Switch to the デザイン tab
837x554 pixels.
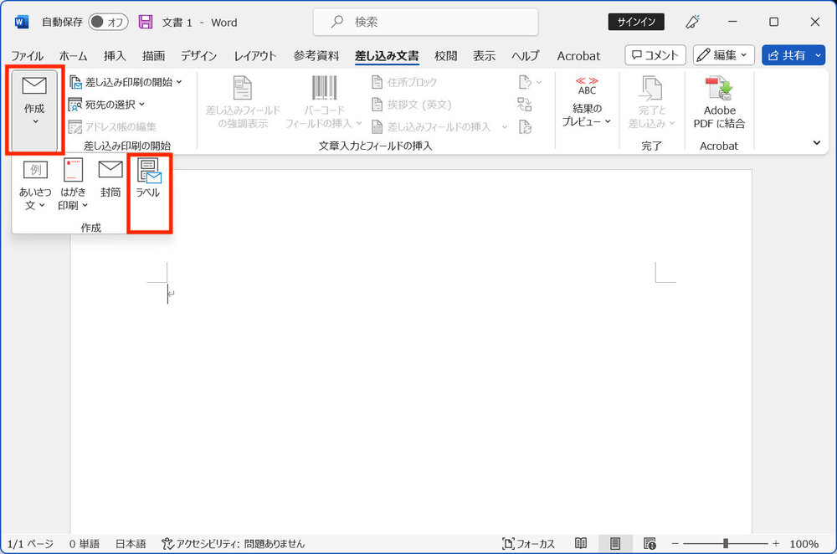coord(198,56)
